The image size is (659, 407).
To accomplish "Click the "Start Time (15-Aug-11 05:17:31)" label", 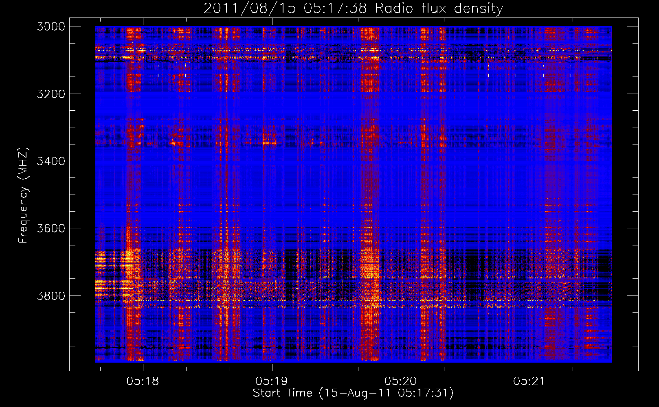I will pyautogui.click(x=353, y=393).
